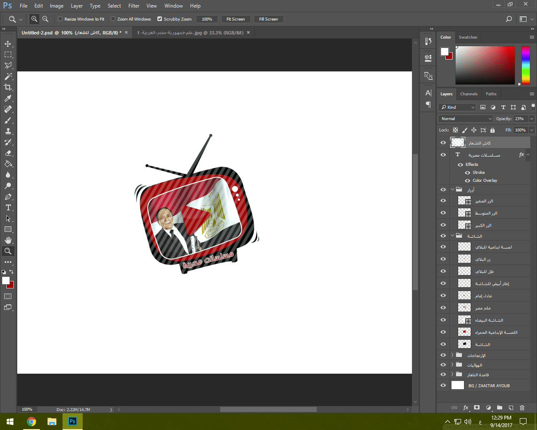Switch to the Channels tab
This screenshot has height=430, width=537.
469,94
